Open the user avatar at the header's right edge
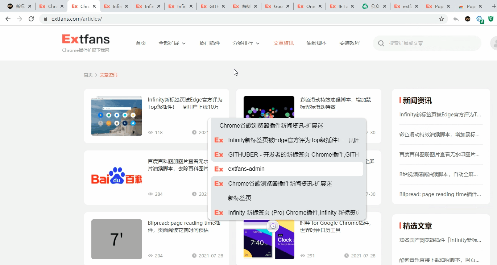 click(494, 43)
